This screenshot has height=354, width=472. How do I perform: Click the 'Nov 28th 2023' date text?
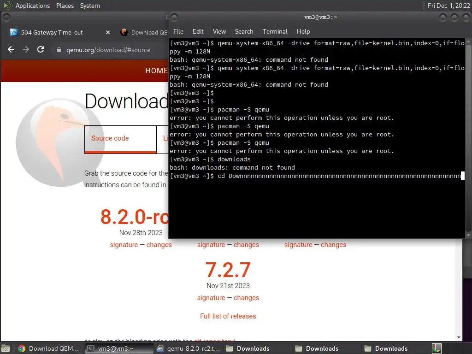141,233
